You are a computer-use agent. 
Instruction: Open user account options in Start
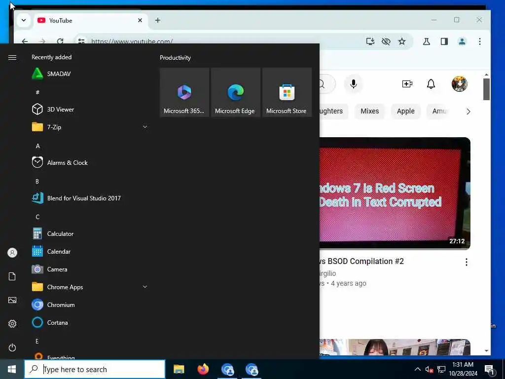click(x=12, y=253)
